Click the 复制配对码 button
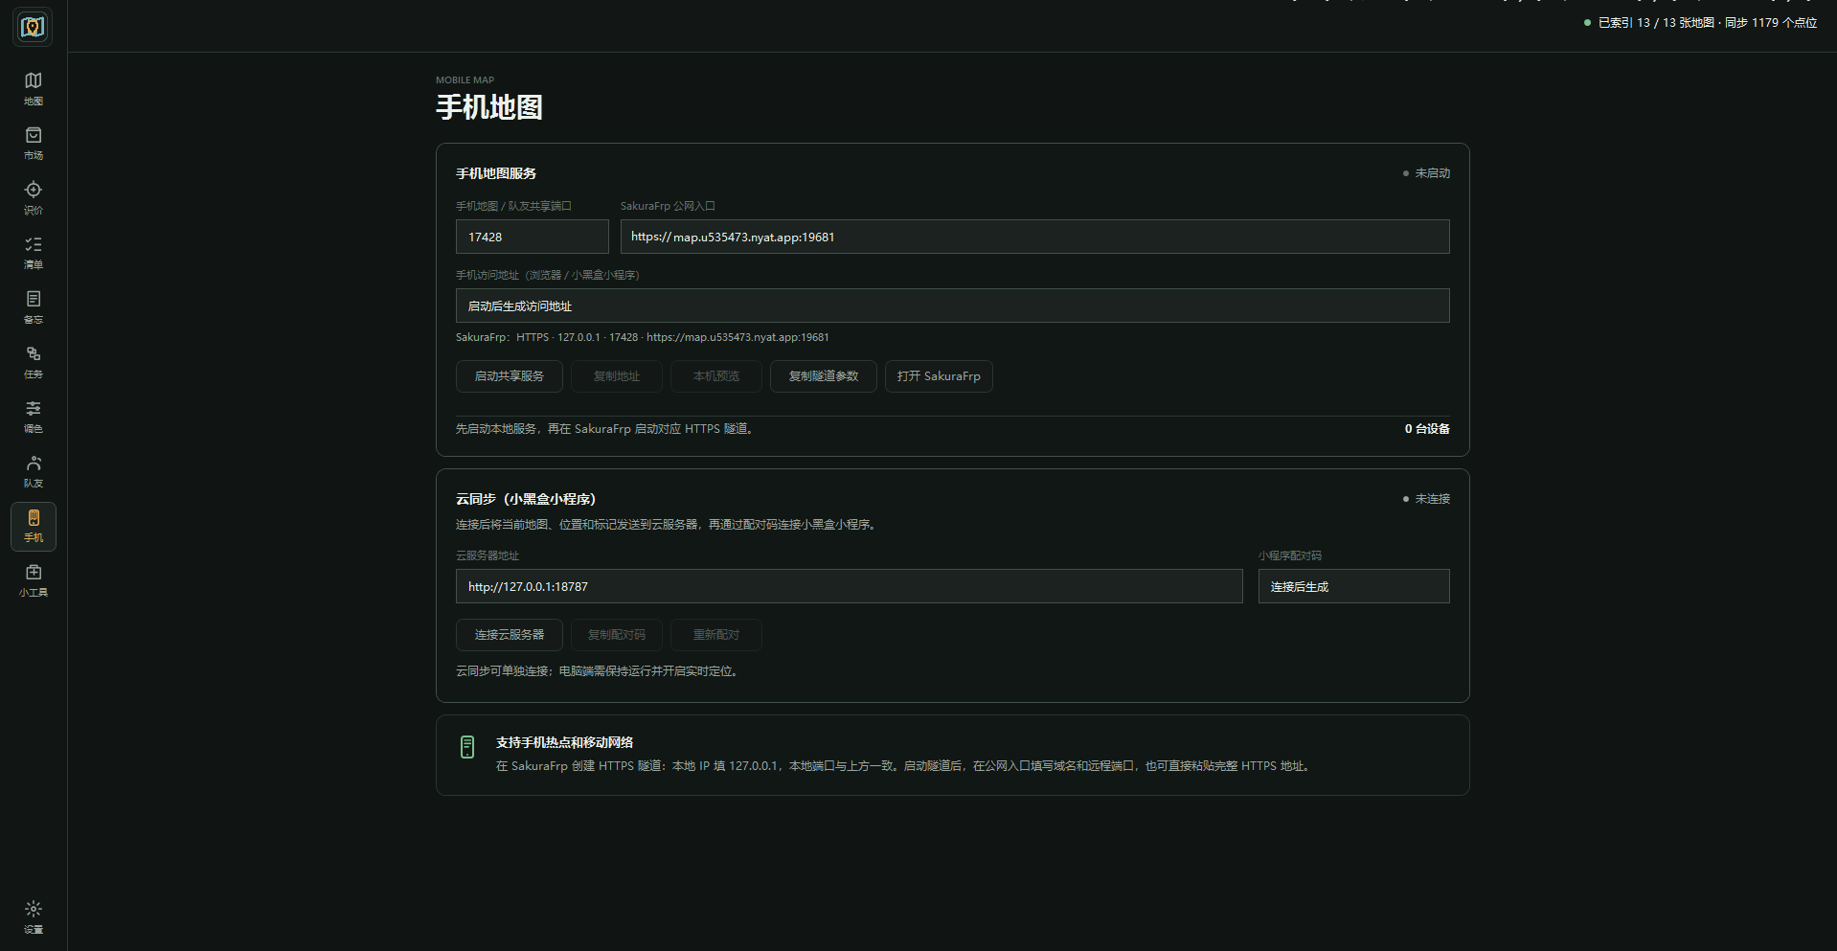Viewport: 1837px width, 951px height. [617, 635]
